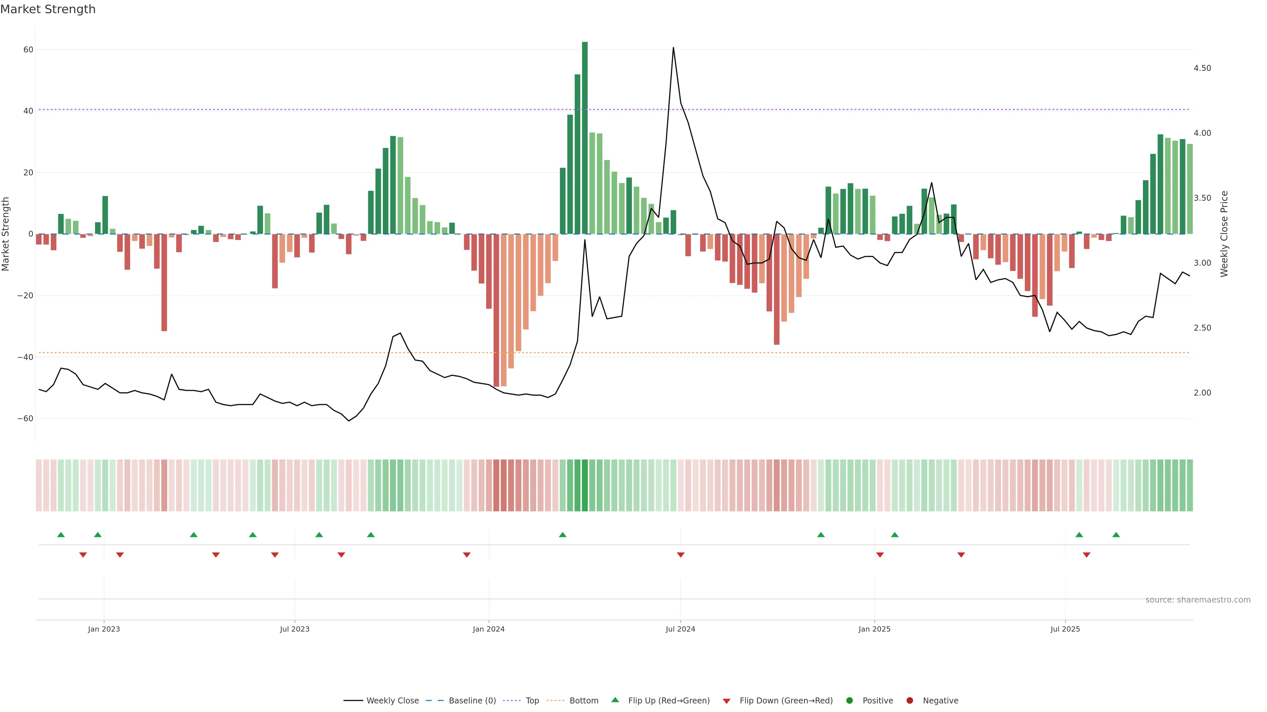Click the Market Strength chart title
The height and width of the screenshot is (712, 1267).
tap(48, 9)
